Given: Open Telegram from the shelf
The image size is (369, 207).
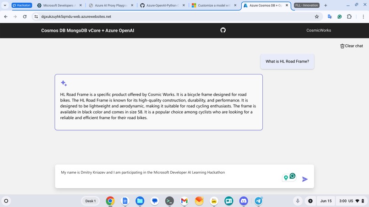Looking at the screenshot, I should (258, 201).
